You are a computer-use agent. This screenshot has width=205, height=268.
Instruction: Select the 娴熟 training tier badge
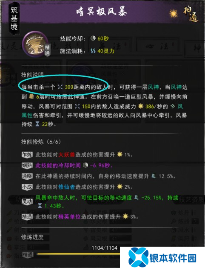(27, 165)
